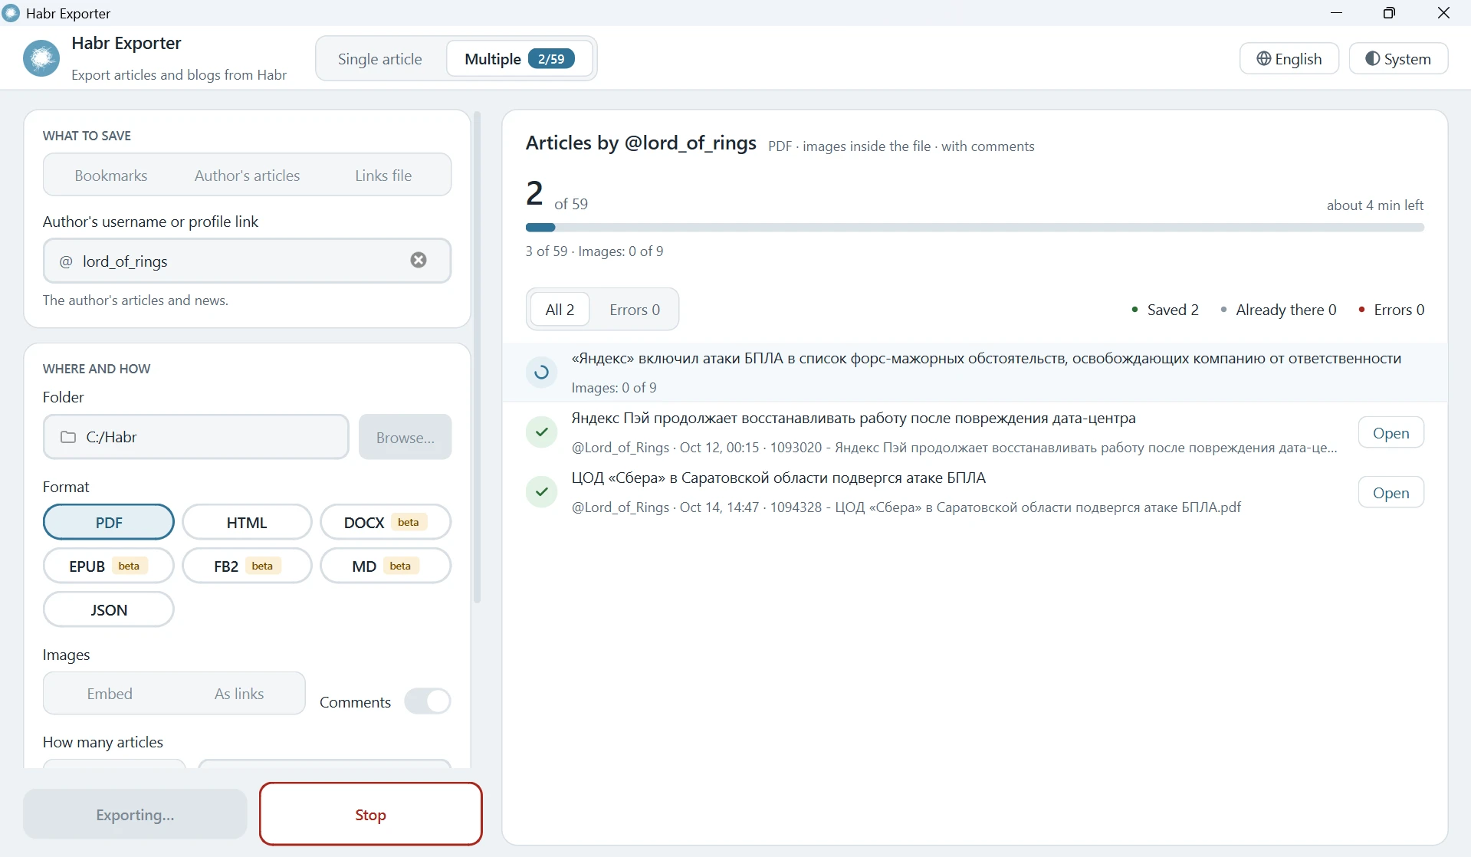Show the Errors 0 results filter

point(635,310)
